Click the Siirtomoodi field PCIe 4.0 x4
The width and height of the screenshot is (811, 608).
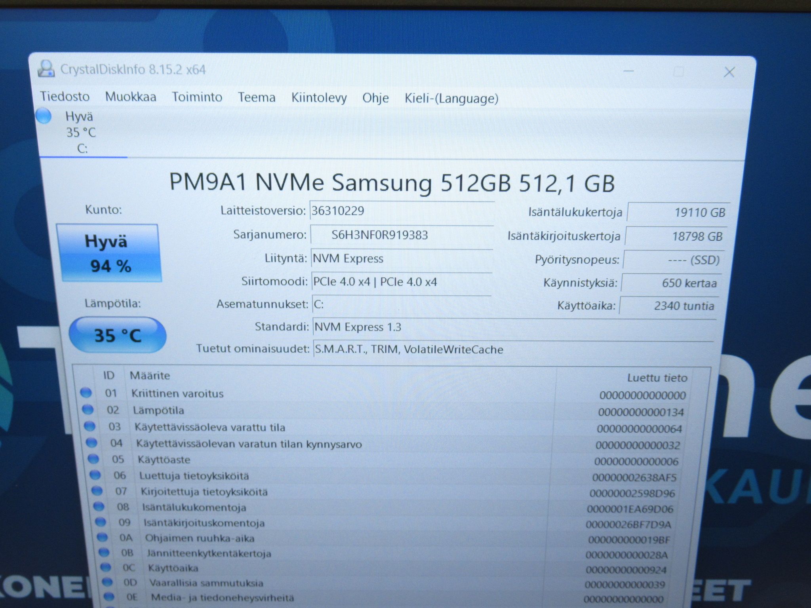402,282
